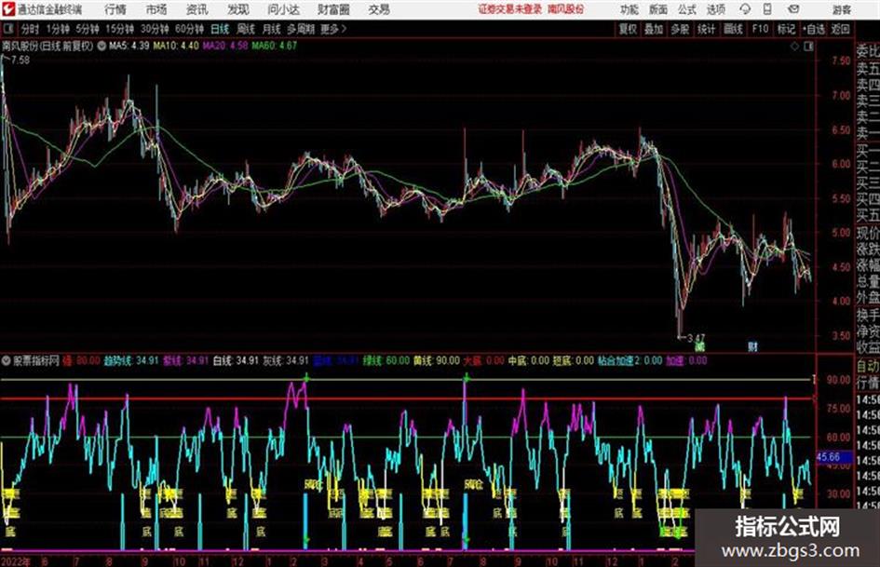
Task: Expand the 股票指标网 sub-indicator dropdown
Action: [7, 360]
